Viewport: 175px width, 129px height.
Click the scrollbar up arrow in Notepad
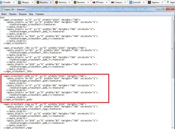coord(172,18)
